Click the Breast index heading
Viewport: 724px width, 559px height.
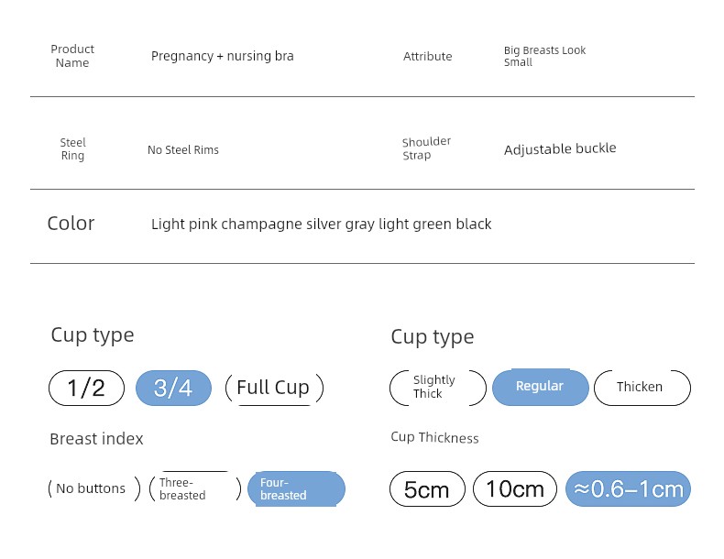click(x=96, y=439)
